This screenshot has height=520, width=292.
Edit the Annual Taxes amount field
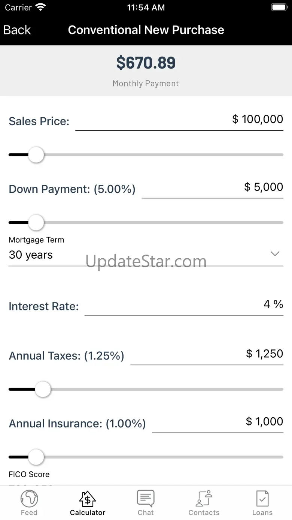pyautogui.click(x=207, y=354)
